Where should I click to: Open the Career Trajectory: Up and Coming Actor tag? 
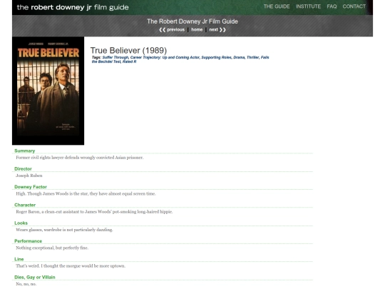click(x=165, y=57)
